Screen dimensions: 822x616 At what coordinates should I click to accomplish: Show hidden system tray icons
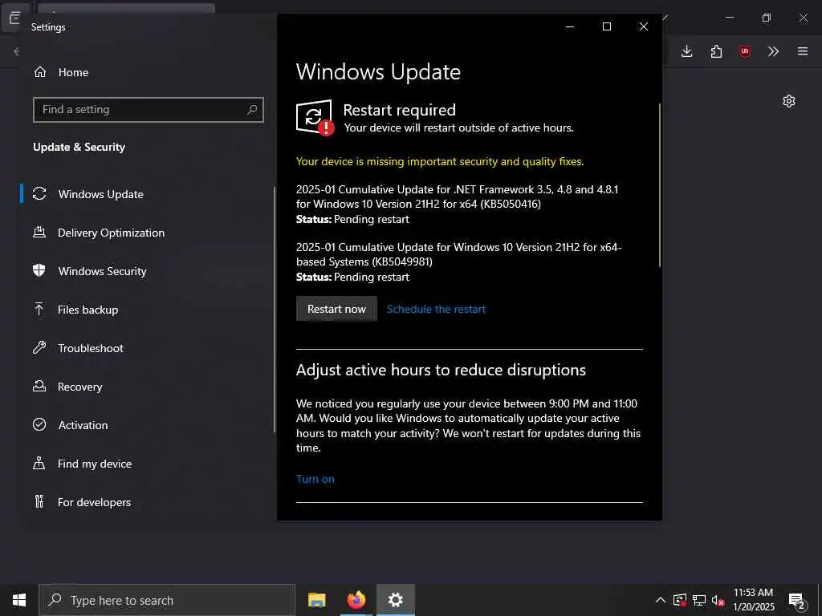pyautogui.click(x=661, y=600)
